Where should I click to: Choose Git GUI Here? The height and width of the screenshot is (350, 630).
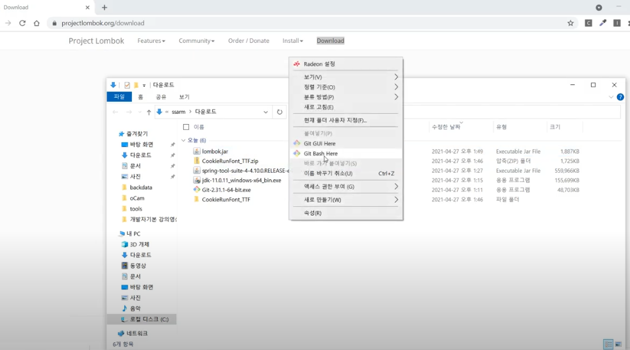click(346, 143)
